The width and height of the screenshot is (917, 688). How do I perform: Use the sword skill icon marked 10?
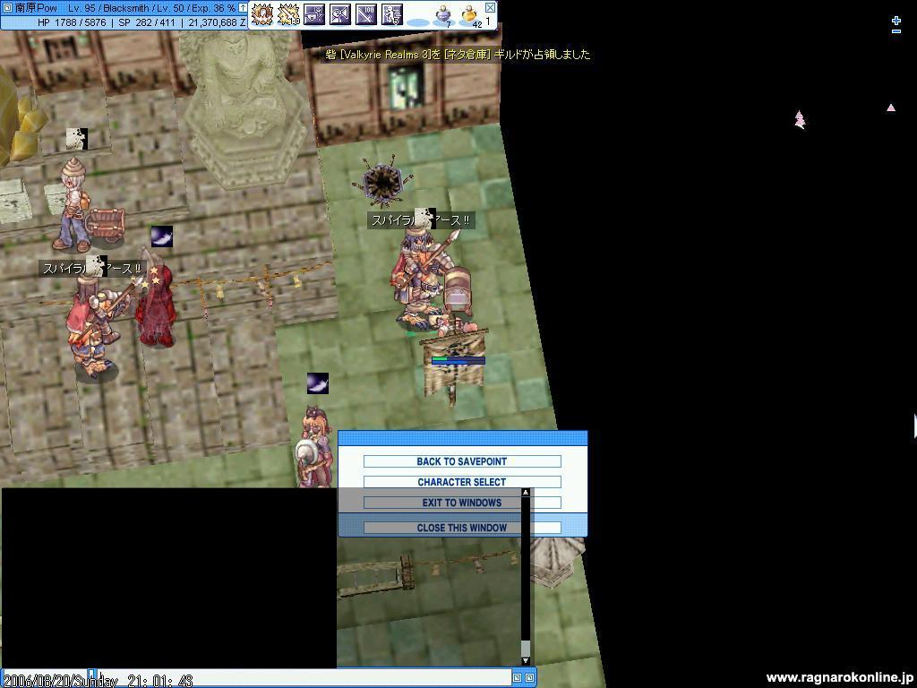pos(288,14)
